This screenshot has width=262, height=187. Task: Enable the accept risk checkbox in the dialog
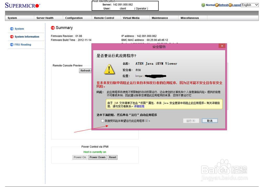(102, 121)
